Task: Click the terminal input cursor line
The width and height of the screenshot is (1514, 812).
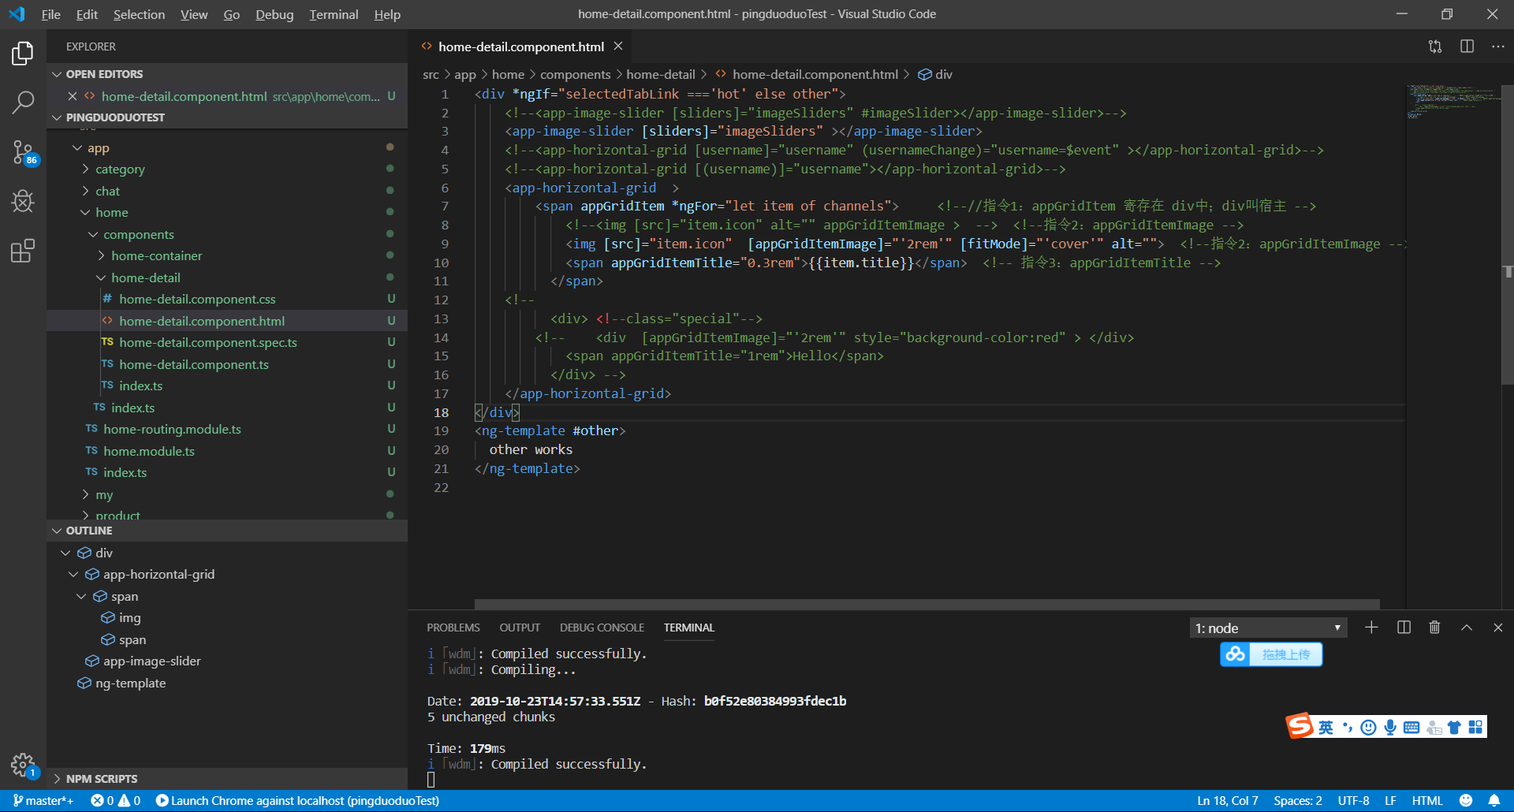Action: (x=431, y=780)
